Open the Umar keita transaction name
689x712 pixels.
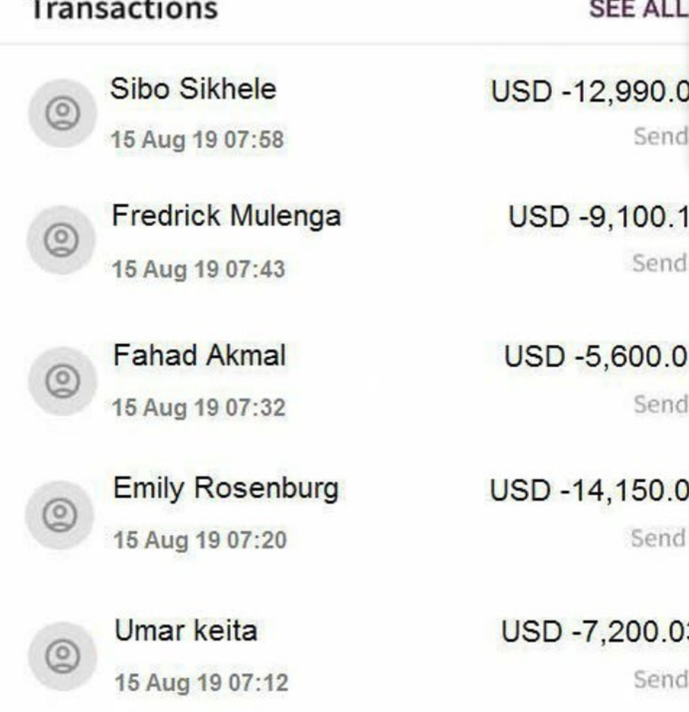[186, 631]
